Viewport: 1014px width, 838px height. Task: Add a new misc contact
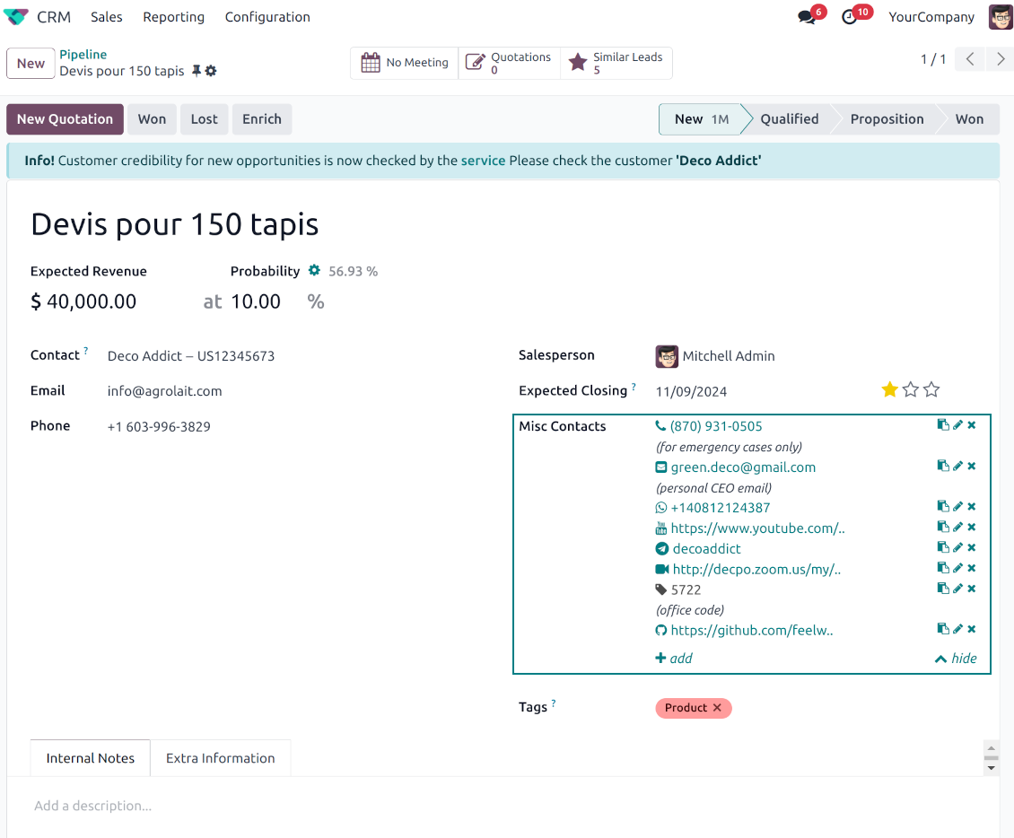674,659
